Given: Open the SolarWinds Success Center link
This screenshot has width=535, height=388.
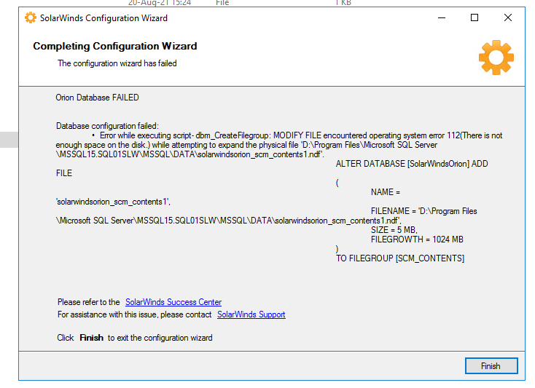Looking at the screenshot, I should coord(173,302).
